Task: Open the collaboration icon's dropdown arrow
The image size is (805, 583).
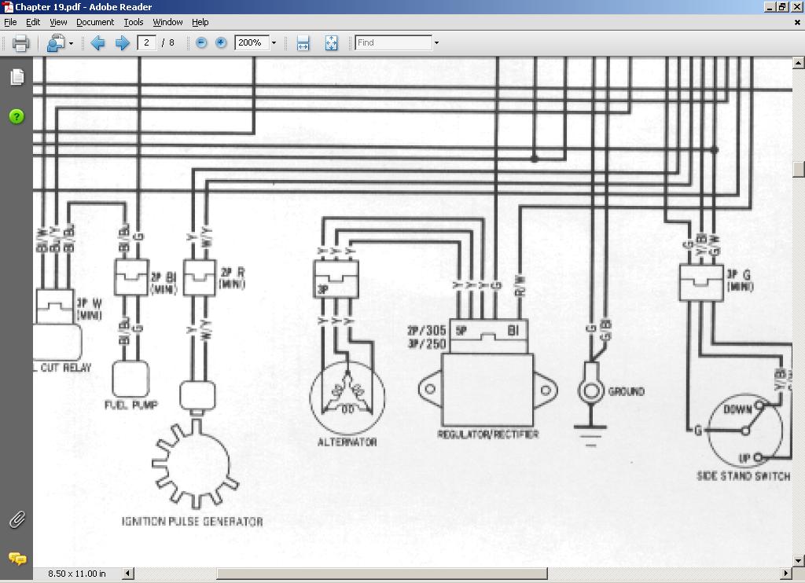Action: click(71, 43)
